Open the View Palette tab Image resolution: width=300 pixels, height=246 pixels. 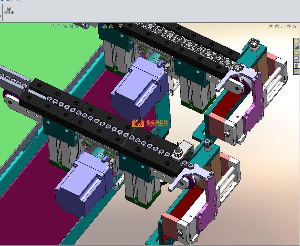click(296, 59)
